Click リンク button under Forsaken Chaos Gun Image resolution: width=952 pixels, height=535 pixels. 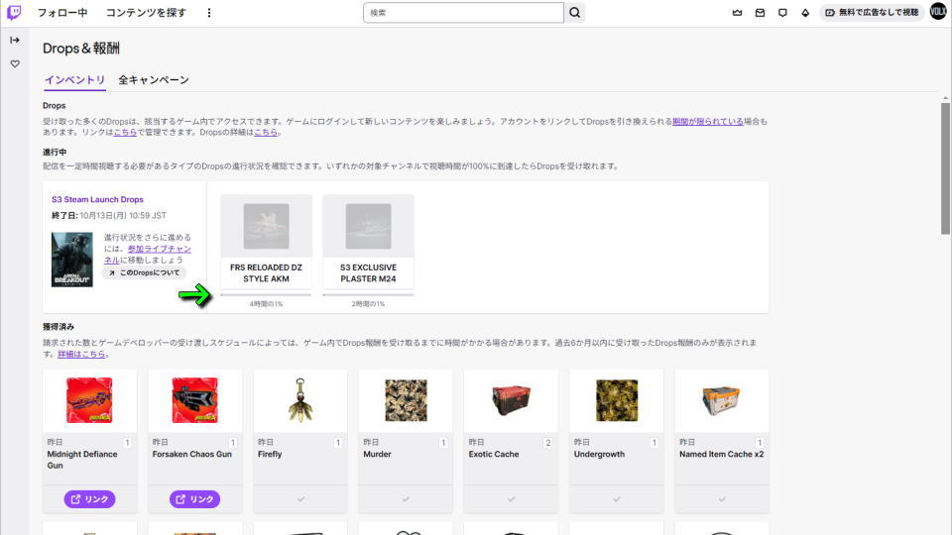(x=195, y=499)
